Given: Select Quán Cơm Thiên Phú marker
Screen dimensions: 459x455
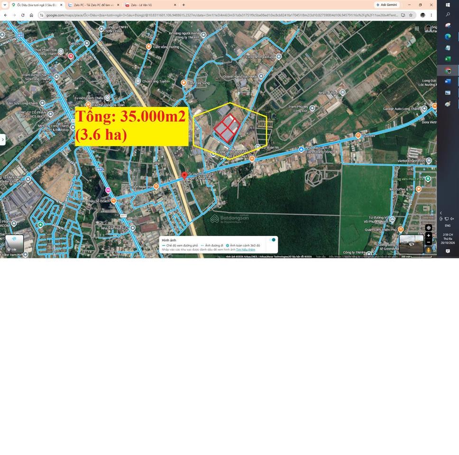Looking at the screenshot, I should pyautogui.click(x=401, y=229).
